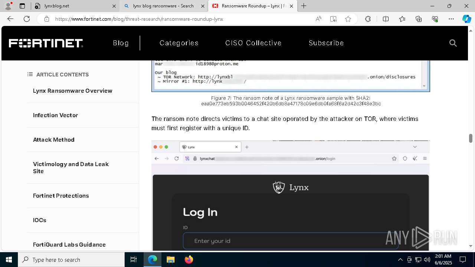Refresh the current page
Image resolution: width=475 pixels, height=267 pixels.
click(x=27, y=19)
